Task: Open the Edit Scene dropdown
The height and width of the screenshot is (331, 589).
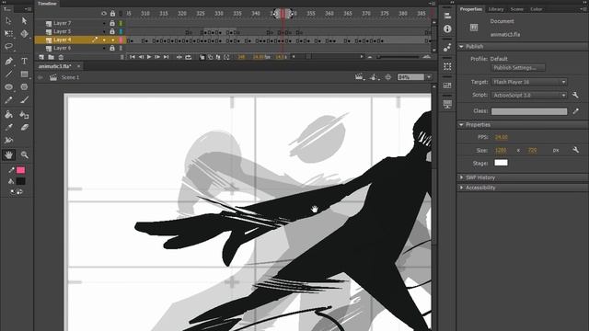Action: pos(360,77)
